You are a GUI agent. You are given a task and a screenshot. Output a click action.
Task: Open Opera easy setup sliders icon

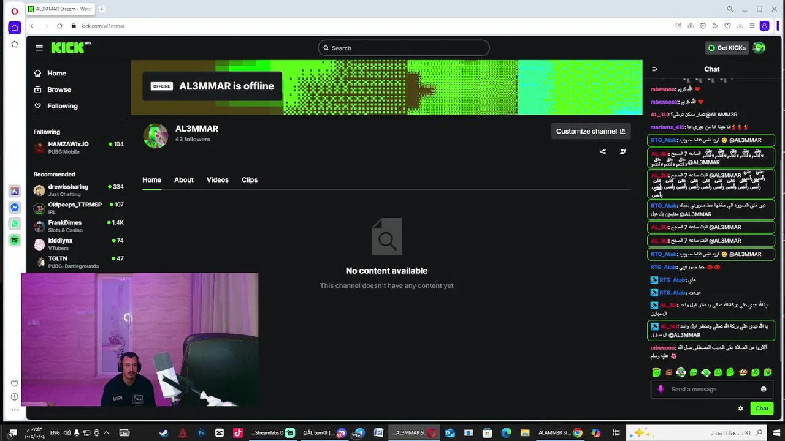(752, 26)
